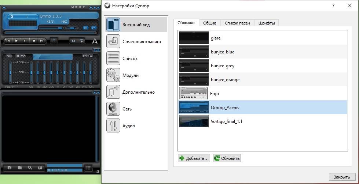Select the Vortigo_final_1.1 skin

point(263,121)
